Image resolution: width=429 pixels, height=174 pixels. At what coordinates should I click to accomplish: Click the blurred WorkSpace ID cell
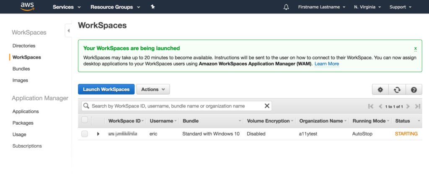123,134
